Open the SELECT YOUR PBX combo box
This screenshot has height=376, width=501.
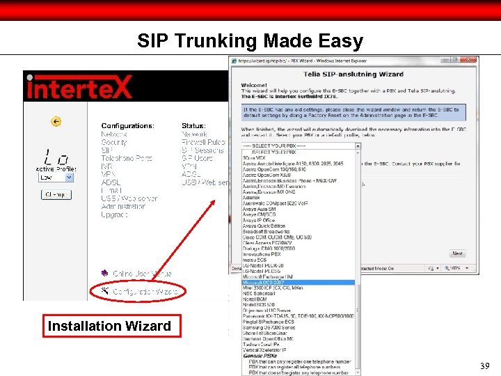click(301, 146)
